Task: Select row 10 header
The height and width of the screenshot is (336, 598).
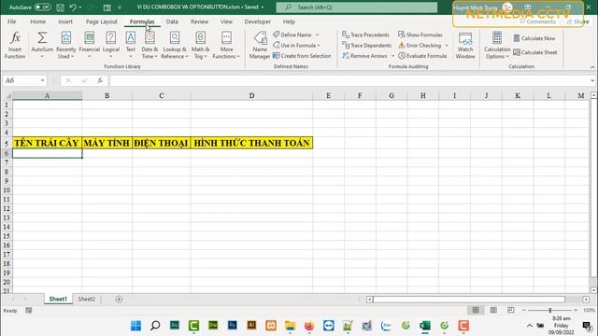Action: click(x=7, y=190)
